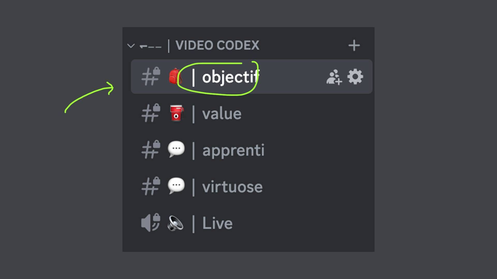Click the locked hashtag icon for apprenti
The height and width of the screenshot is (279, 497).
151,150
